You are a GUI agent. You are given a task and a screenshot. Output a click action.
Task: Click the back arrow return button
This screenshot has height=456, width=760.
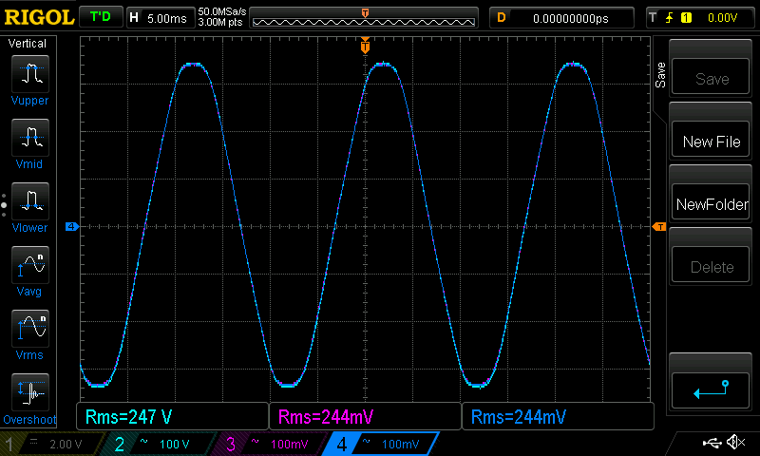point(711,389)
